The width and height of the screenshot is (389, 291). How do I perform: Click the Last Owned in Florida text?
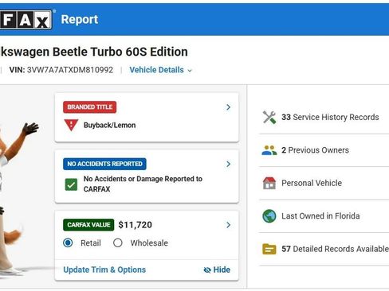(320, 216)
